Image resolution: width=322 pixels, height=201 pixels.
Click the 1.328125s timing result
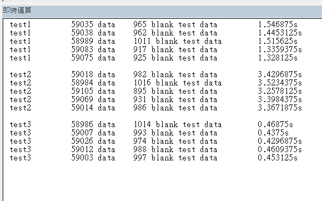click(x=278, y=58)
